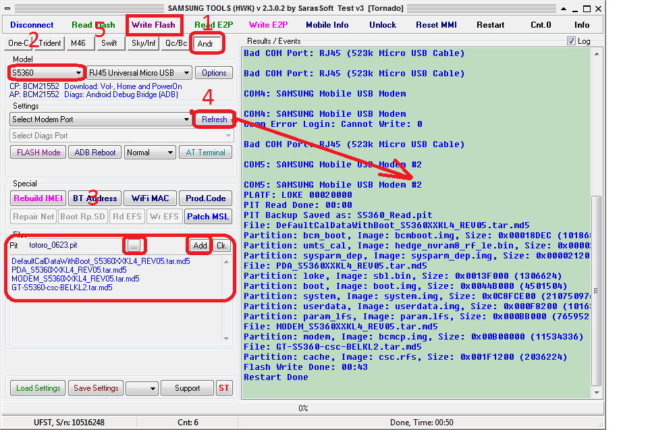The image size is (648, 430).
Task: Click the Disconnect button
Action: [x=32, y=25]
